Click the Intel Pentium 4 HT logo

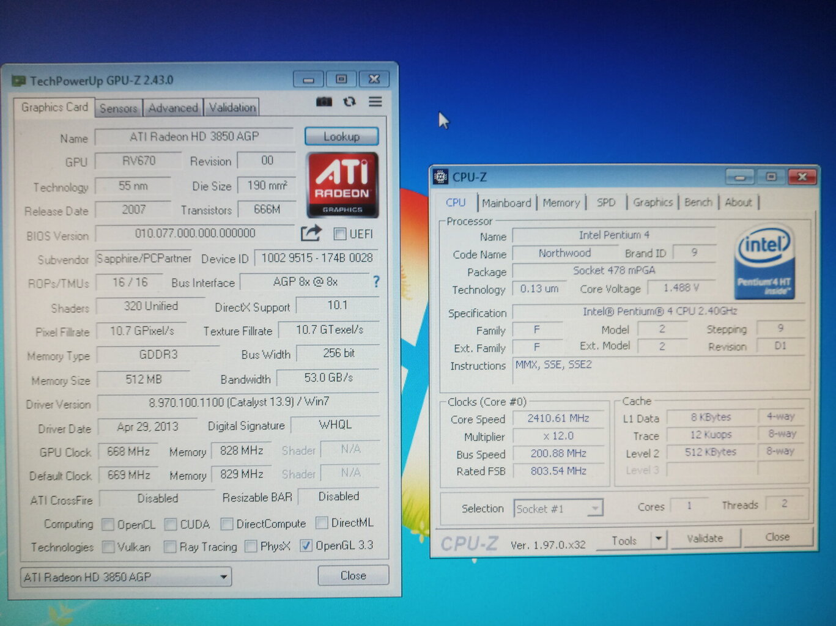(765, 262)
